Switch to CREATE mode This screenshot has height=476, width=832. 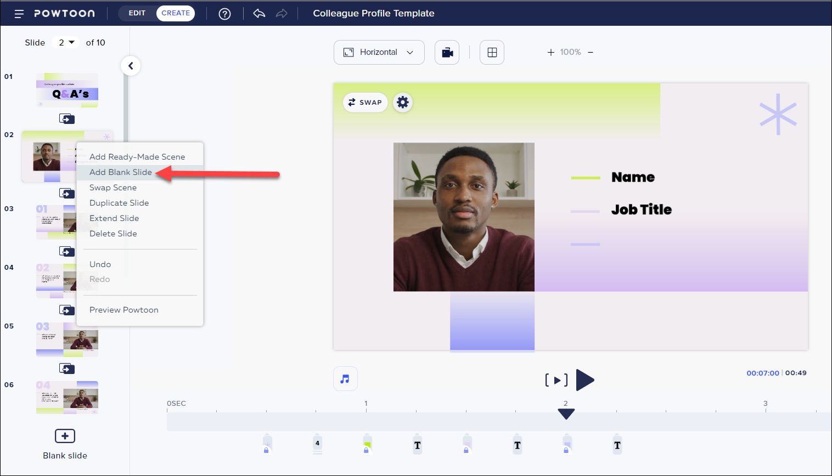click(176, 13)
